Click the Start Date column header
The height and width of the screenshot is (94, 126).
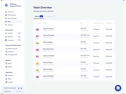tap(109, 23)
